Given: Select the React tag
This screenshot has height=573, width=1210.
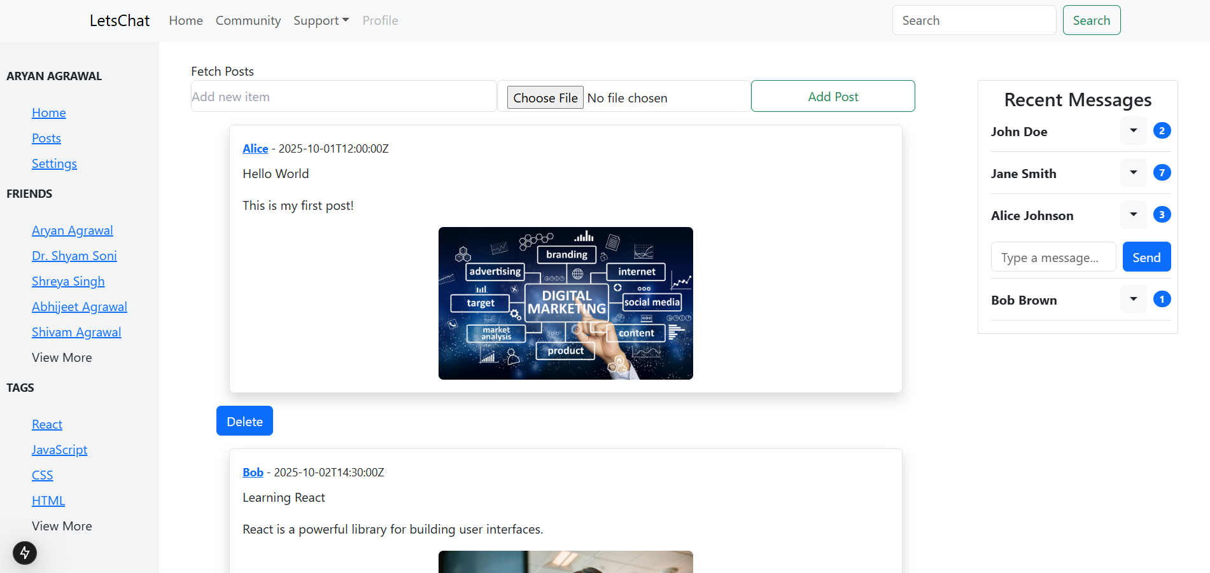Looking at the screenshot, I should click(47, 424).
